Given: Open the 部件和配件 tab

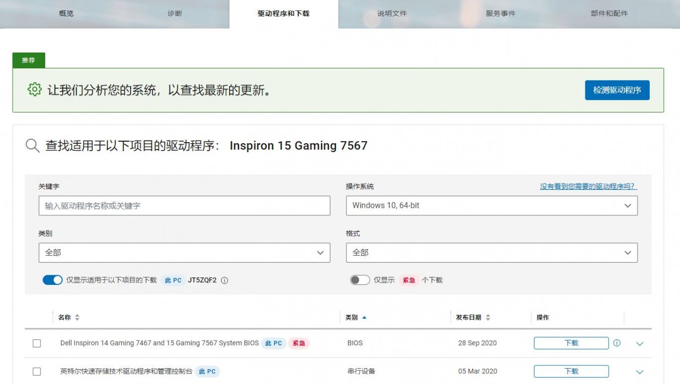Looking at the screenshot, I should coord(608,13).
